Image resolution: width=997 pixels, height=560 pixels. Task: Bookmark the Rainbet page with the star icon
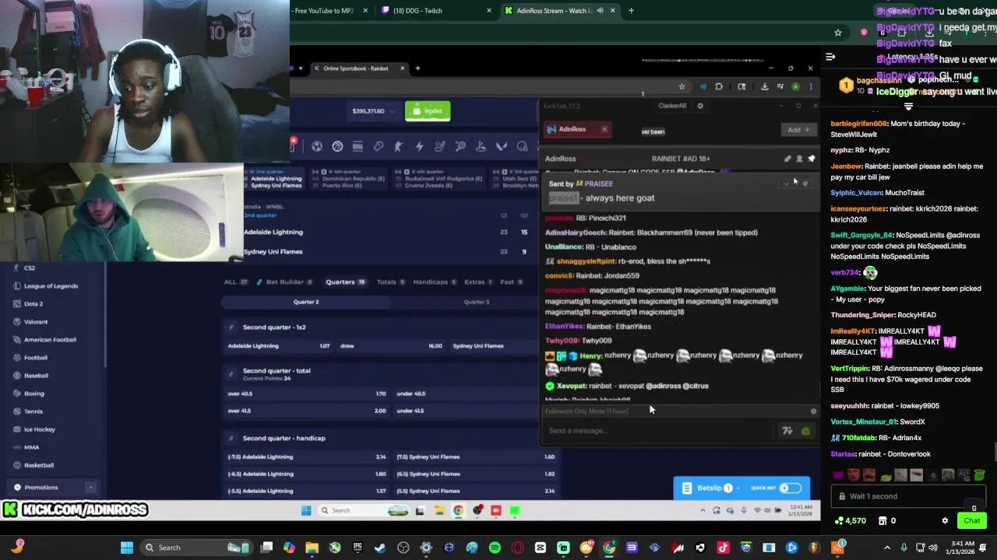point(682,86)
